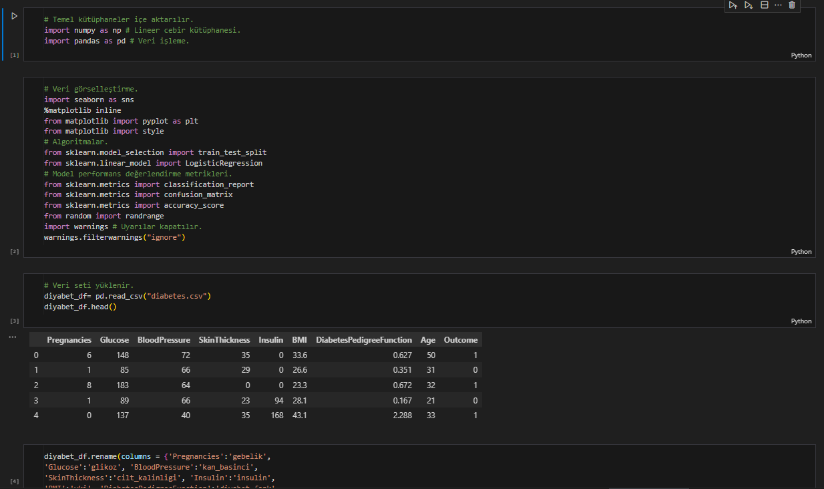Execute this cell and all below
824x489 pixels.
tap(749, 5)
